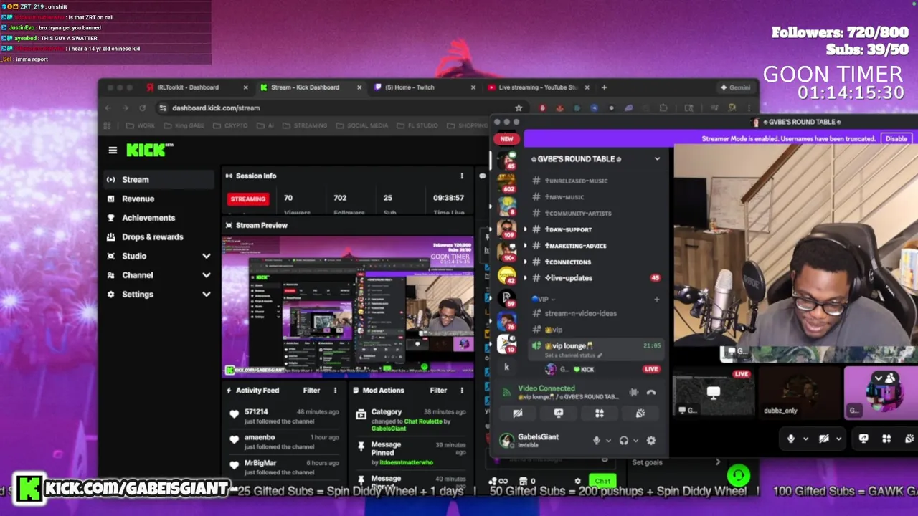Open Gemini button in Chrome

pyautogui.click(x=735, y=87)
